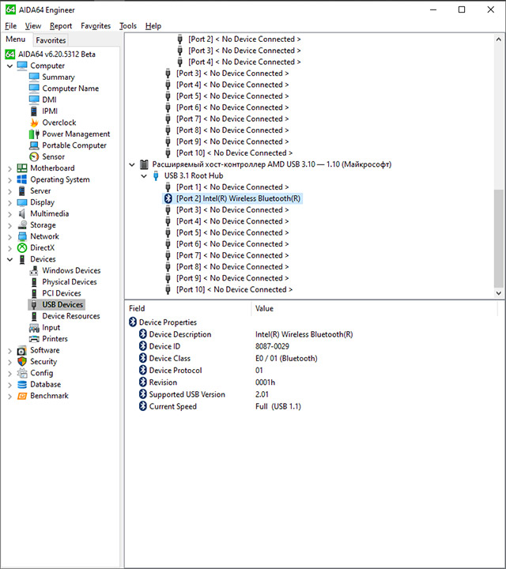
Task: Click the Database icon
Action: [x=22, y=384]
